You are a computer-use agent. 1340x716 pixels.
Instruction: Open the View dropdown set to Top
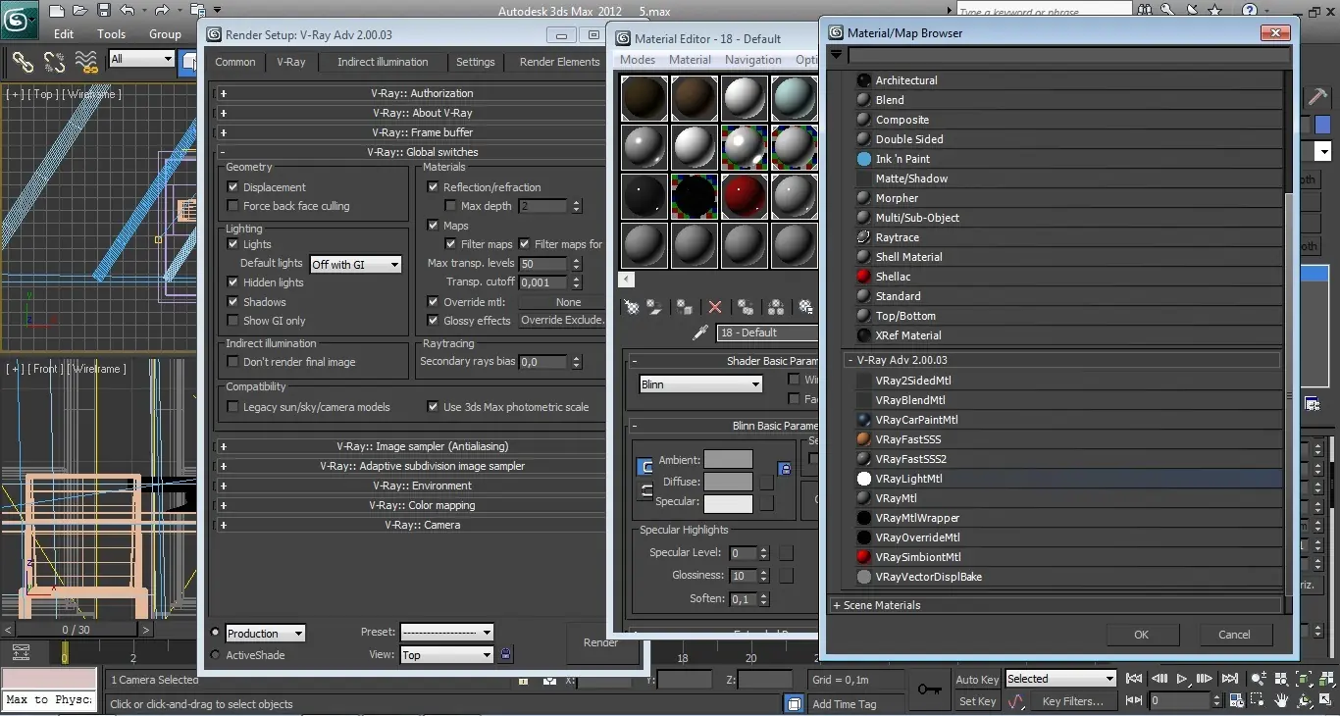[x=446, y=655]
